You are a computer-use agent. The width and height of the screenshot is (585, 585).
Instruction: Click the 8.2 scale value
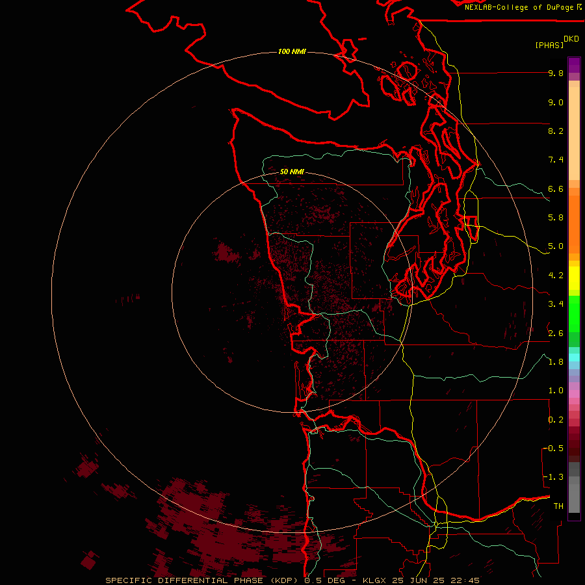point(556,131)
